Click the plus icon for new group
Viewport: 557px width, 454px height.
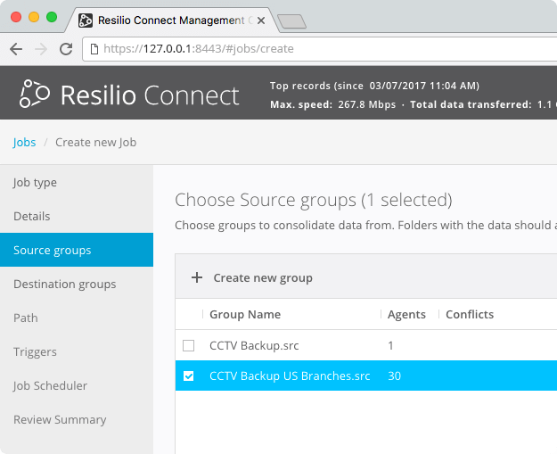coord(197,277)
